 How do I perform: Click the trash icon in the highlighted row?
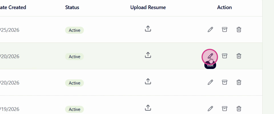(239, 56)
